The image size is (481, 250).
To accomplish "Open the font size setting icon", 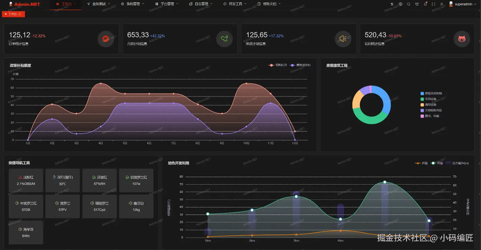I will [x=392, y=4].
